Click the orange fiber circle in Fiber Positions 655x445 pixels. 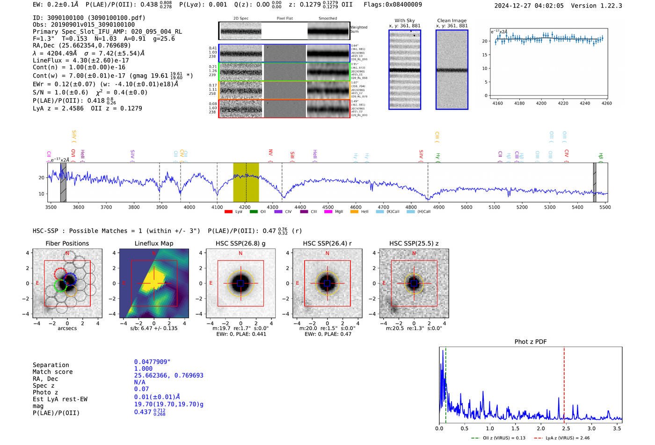tap(70, 290)
